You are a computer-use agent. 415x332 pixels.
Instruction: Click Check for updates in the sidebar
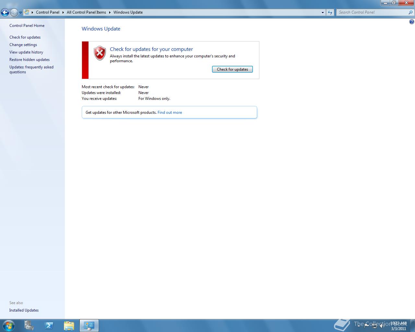click(25, 37)
